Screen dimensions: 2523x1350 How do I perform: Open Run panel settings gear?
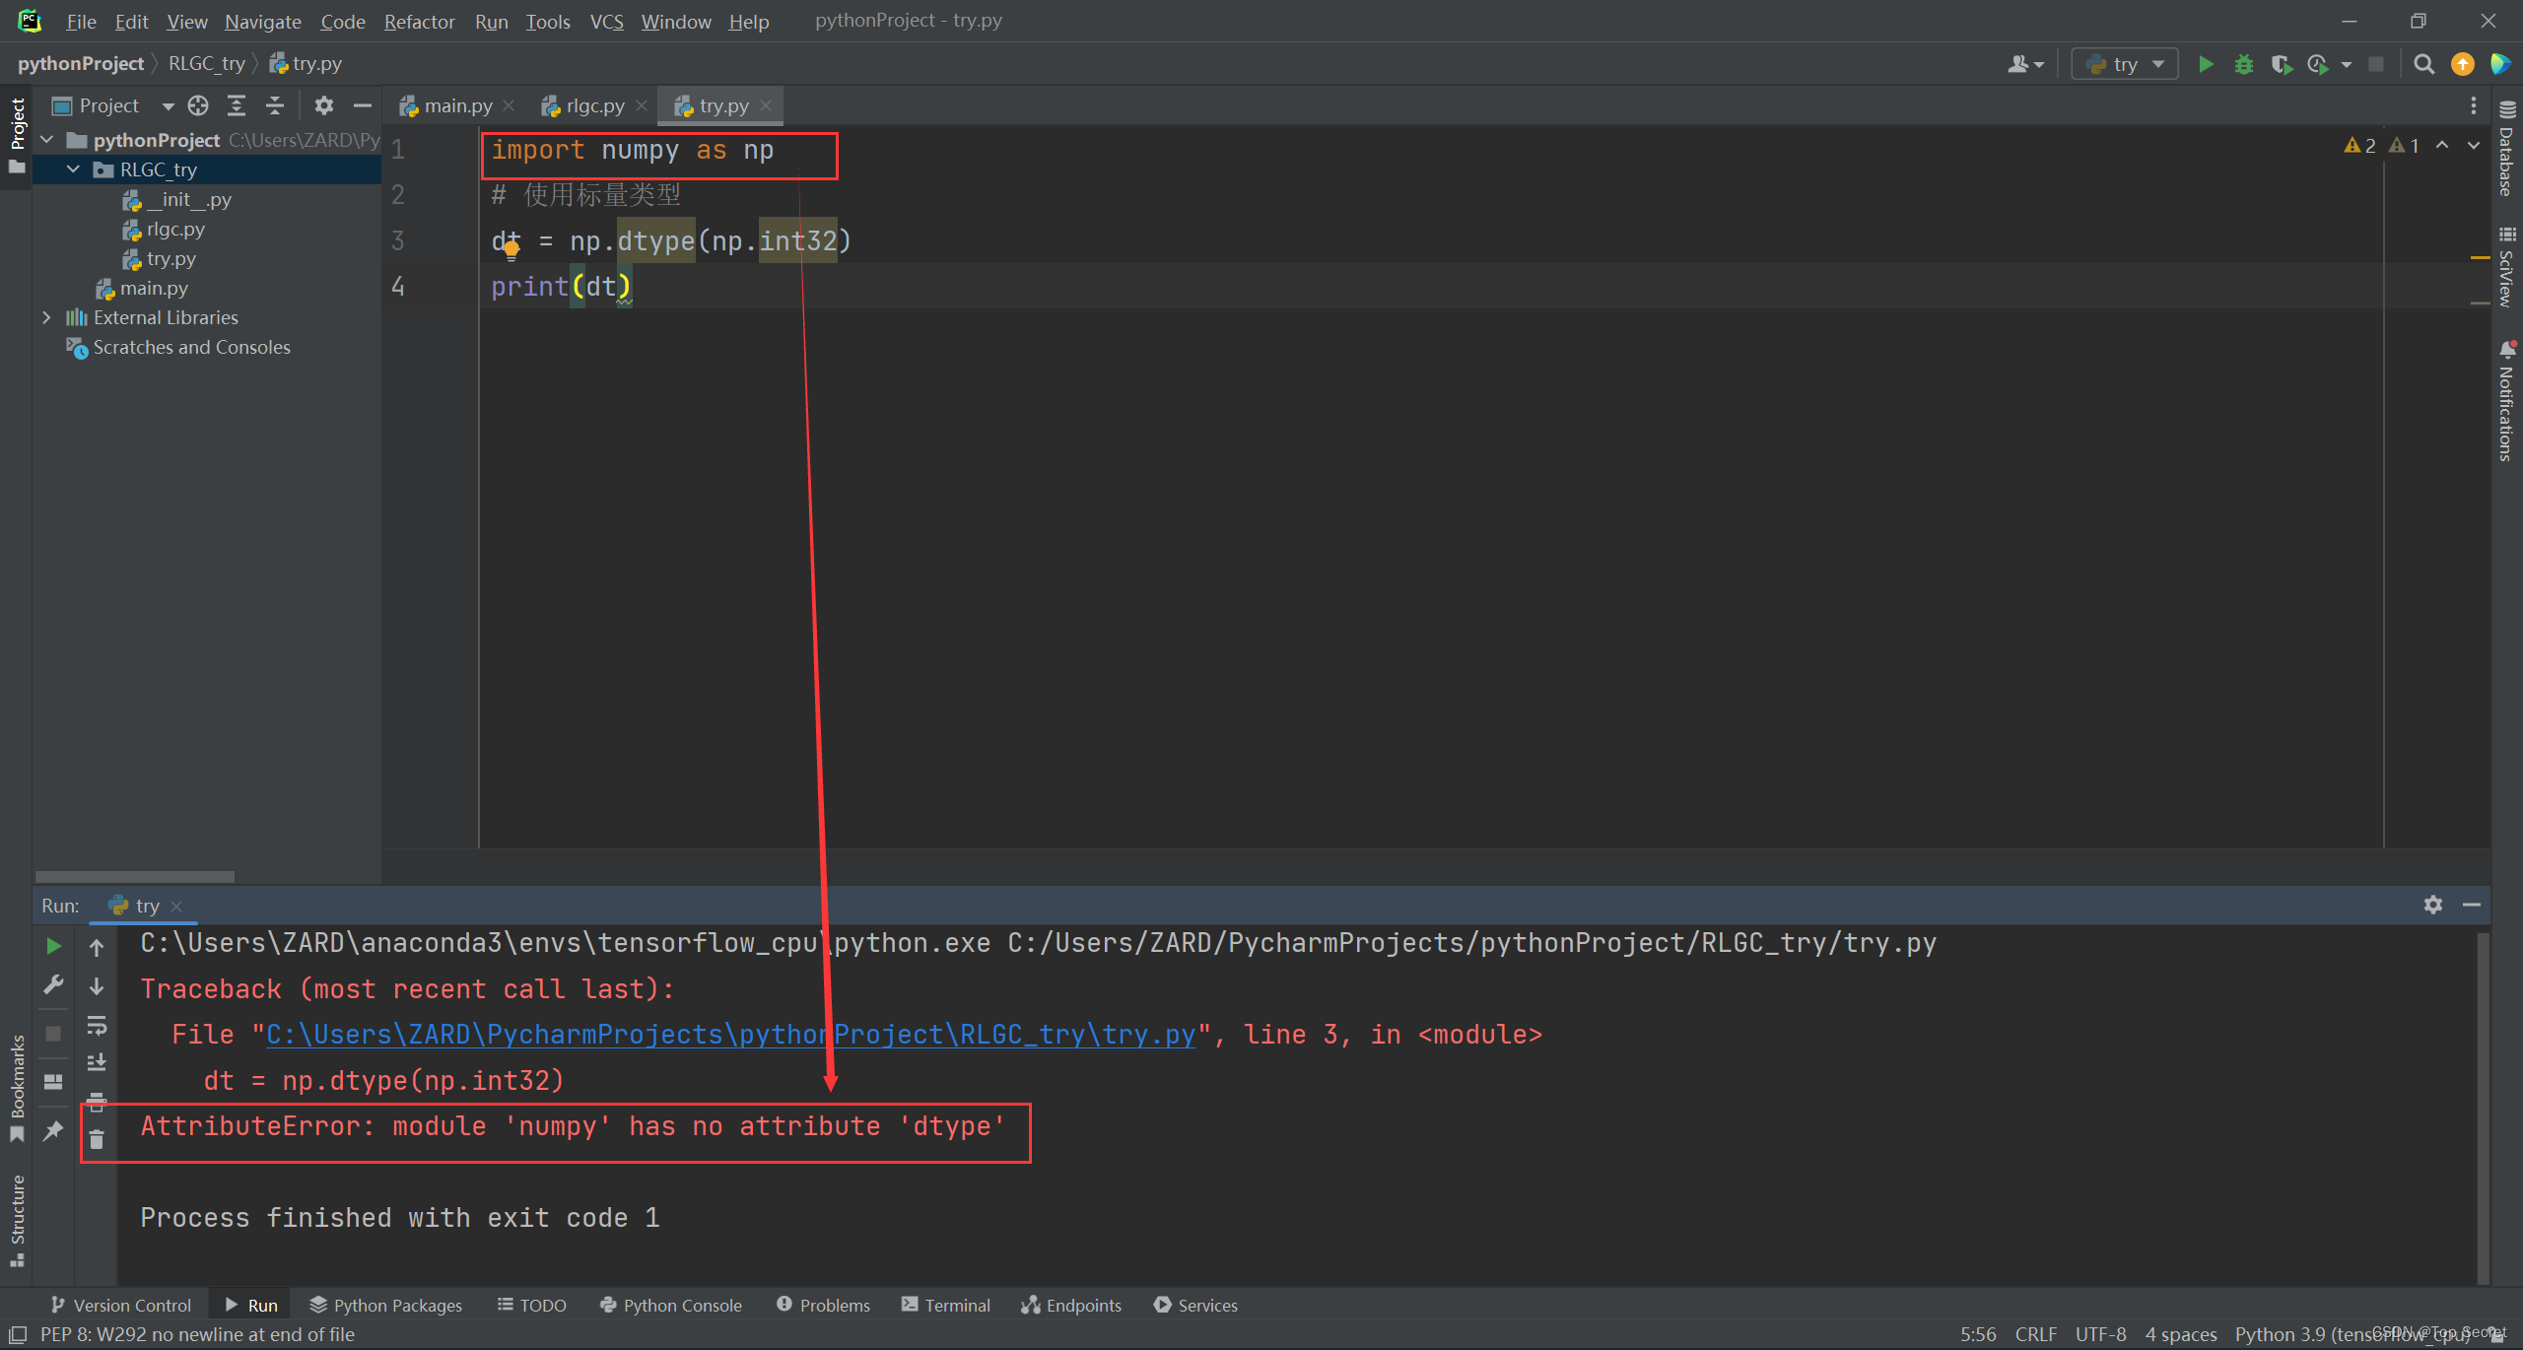(x=2433, y=905)
